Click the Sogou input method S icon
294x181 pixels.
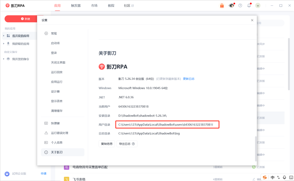click(x=265, y=177)
